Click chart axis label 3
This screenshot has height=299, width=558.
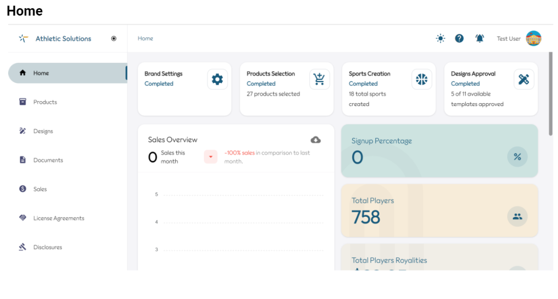pos(156,250)
